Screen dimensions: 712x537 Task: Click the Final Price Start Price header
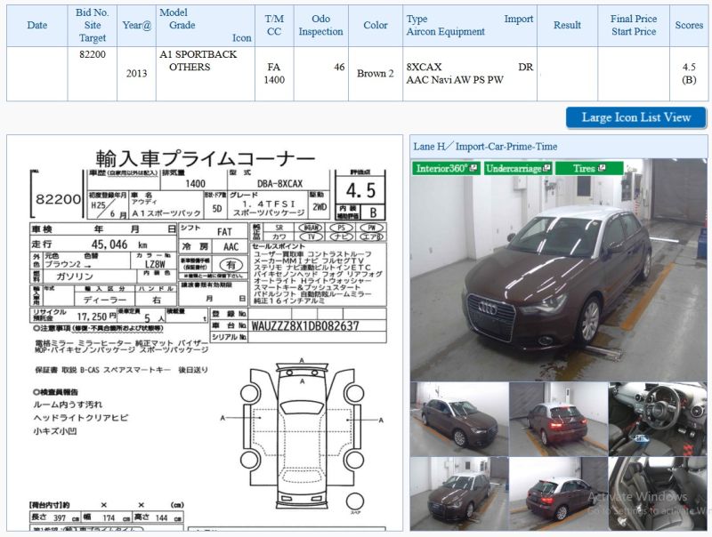(634, 26)
